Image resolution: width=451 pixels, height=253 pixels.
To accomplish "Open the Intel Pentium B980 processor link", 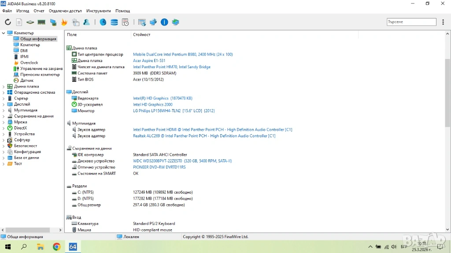I will [x=183, y=55].
